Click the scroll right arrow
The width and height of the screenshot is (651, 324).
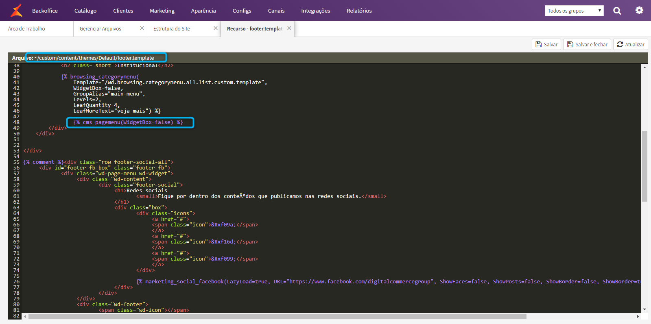(638, 316)
